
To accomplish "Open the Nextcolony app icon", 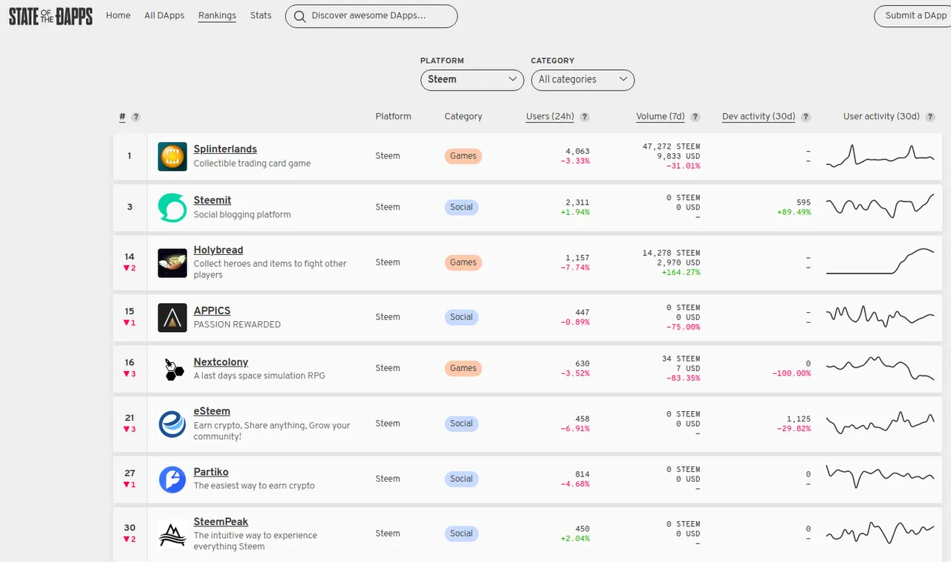I will coord(172,369).
